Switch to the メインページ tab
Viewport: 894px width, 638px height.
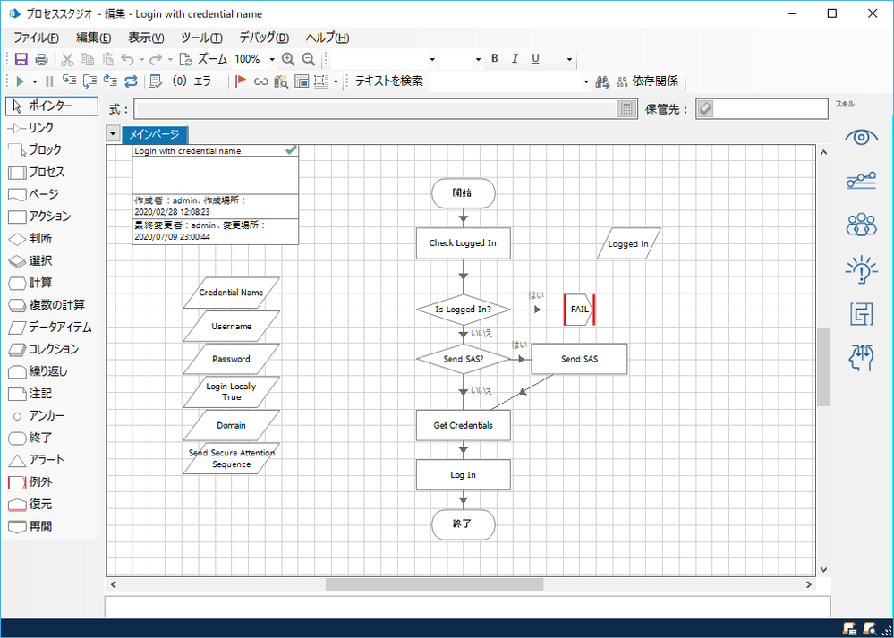[x=154, y=134]
